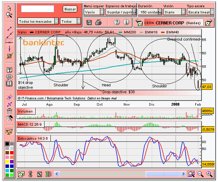
Task: Click the EMM18 legend entry
Action: pos(149,32)
